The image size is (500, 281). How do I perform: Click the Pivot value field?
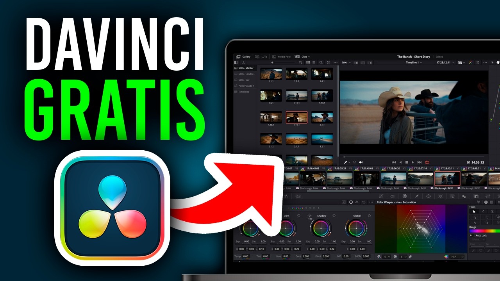tap(326, 256)
